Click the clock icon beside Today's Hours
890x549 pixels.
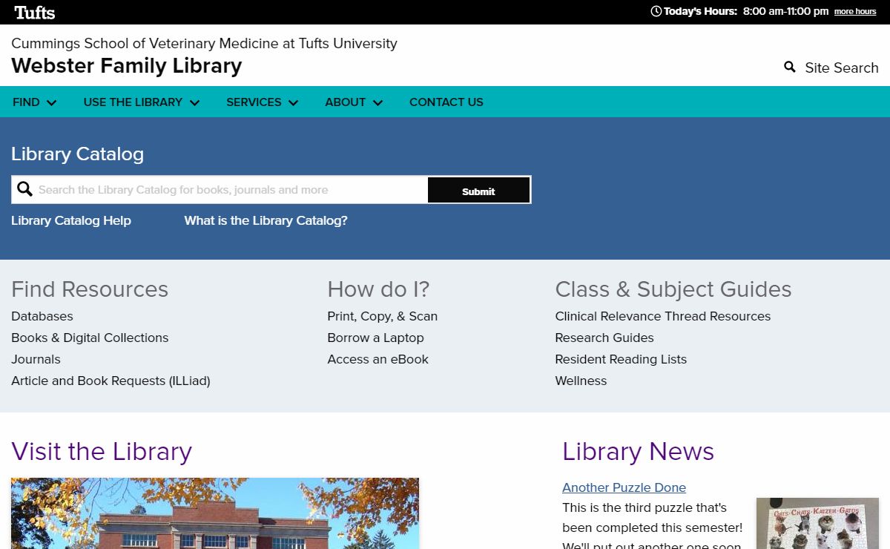[656, 11]
